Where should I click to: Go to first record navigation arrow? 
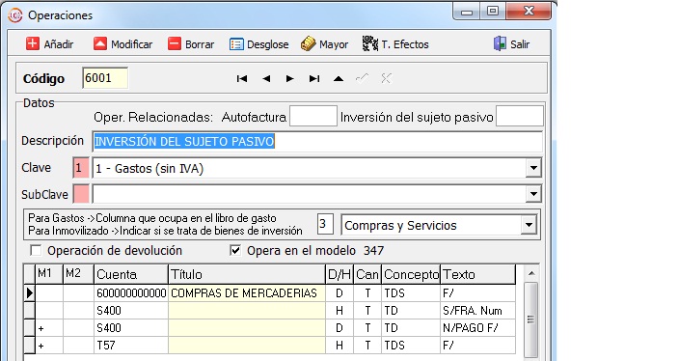point(242,78)
